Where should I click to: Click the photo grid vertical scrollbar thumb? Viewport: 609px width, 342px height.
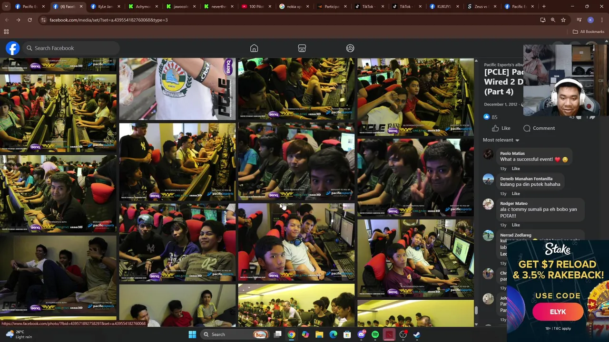click(x=476, y=310)
